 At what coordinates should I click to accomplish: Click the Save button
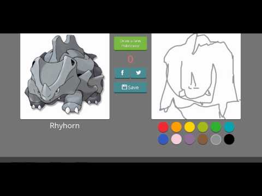pyautogui.click(x=130, y=87)
